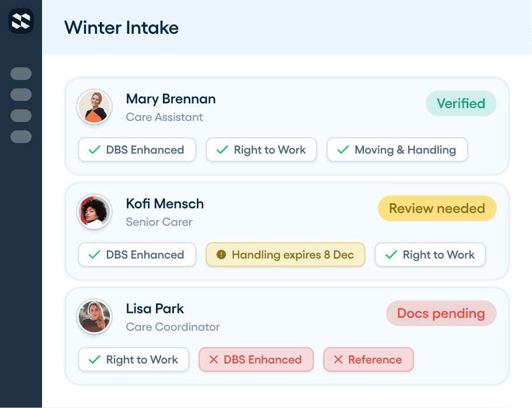Click the app logo in the sidebar
This screenshot has height=408, width=532.
click(21, 21)
